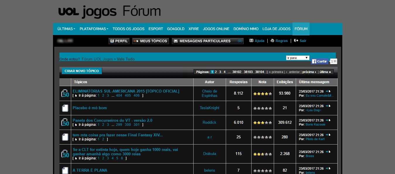Open the ESPORT menu item

[x=156, y=29]
